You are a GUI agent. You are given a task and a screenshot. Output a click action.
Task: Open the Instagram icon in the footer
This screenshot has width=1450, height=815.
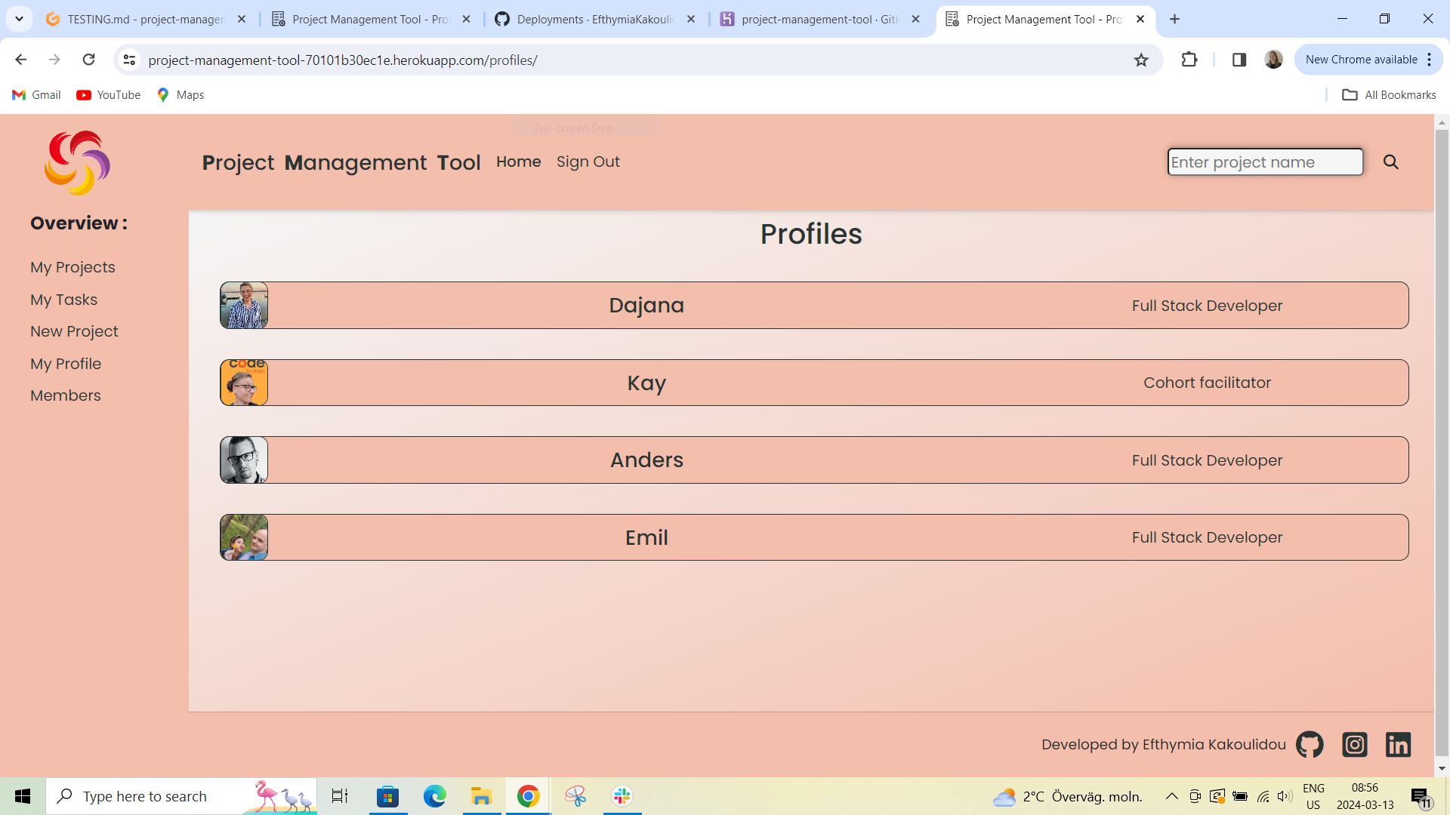(x=1354, y=744)
